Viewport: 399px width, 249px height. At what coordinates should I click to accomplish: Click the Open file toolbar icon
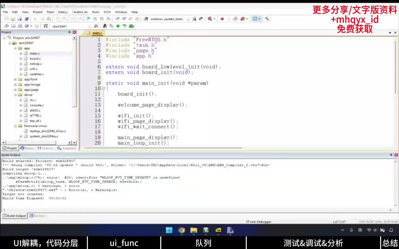13,19
